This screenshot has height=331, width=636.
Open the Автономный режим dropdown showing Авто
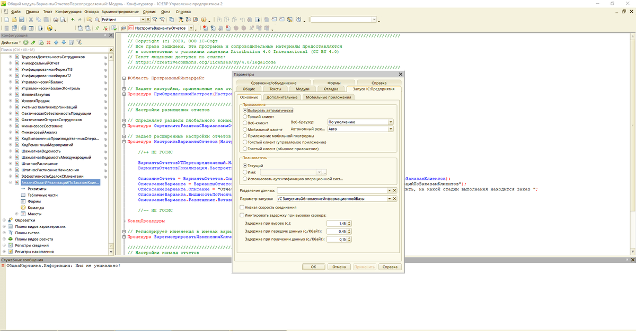pos(391,128)
